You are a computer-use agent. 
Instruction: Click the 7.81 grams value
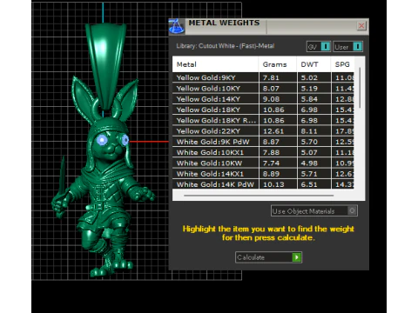point(271,77)
